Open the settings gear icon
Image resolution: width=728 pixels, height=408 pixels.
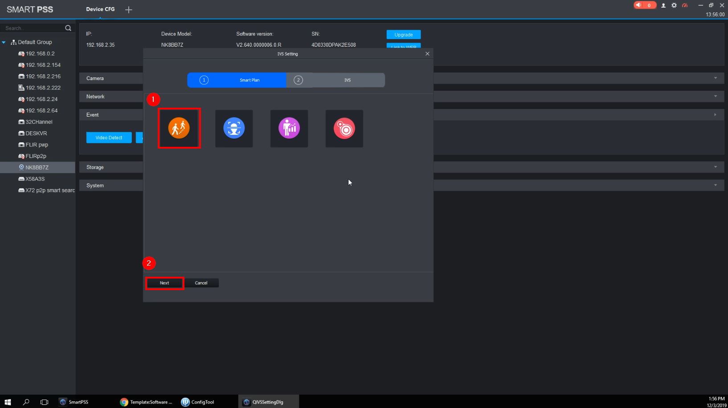click(x=674, y=5)
